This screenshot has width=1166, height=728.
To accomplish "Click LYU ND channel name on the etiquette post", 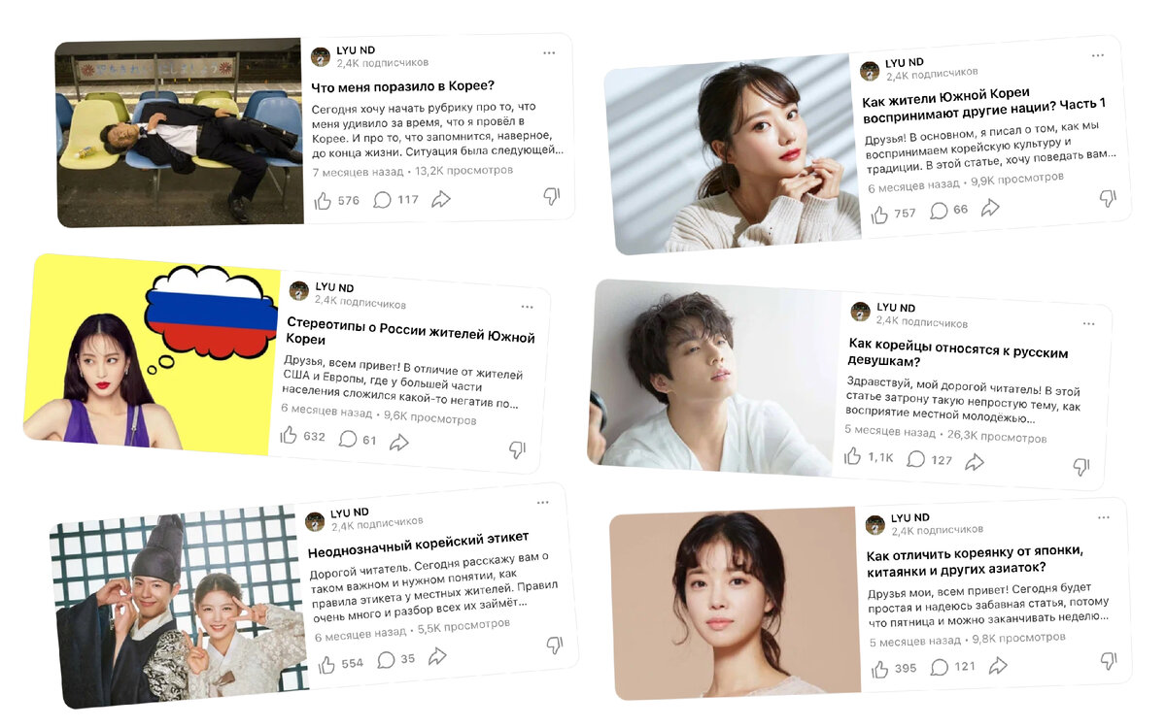I will click(350, 513).
